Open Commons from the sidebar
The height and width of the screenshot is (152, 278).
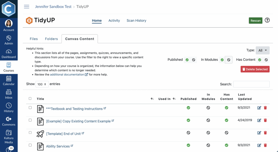pos(9,121)
